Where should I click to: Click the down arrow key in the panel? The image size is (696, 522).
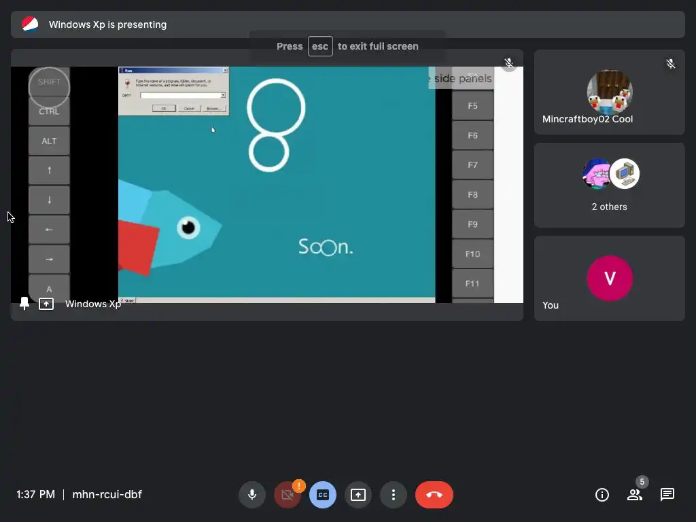point(49,201)
